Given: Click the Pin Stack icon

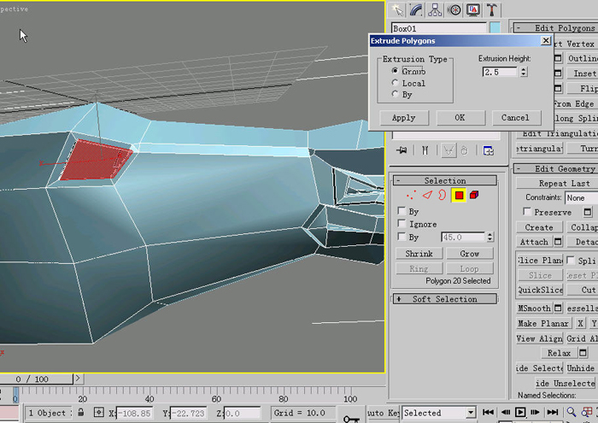Looking at the screenshot, I should pyautogui.click(x=402, y=150).
